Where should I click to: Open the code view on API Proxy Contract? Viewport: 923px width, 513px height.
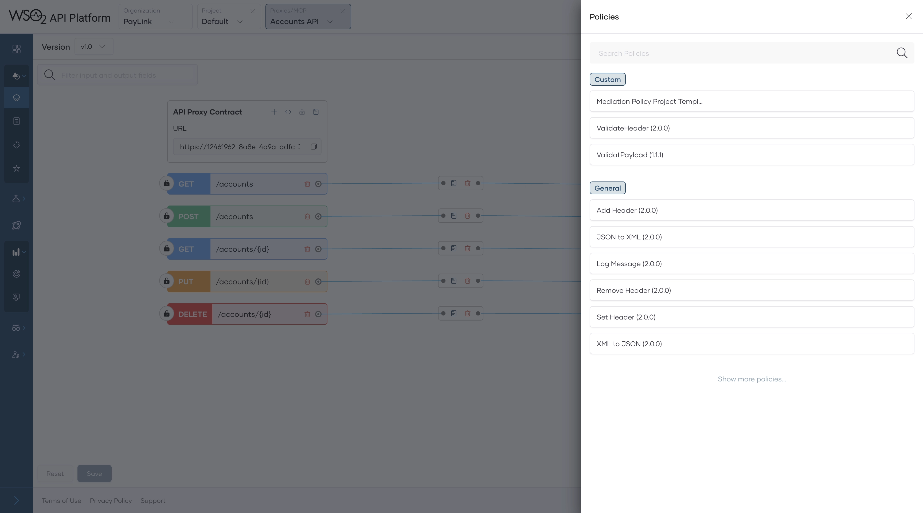[x=288, y=112]
